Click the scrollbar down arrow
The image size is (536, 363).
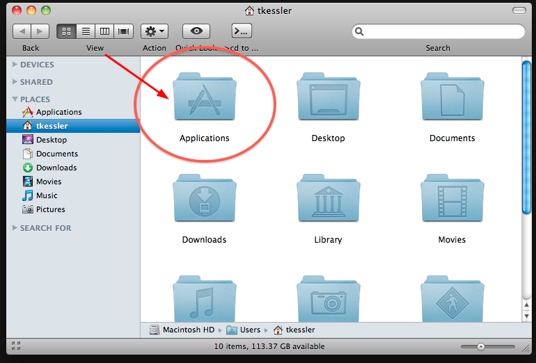pyautogui.click(x=526, y=316)
